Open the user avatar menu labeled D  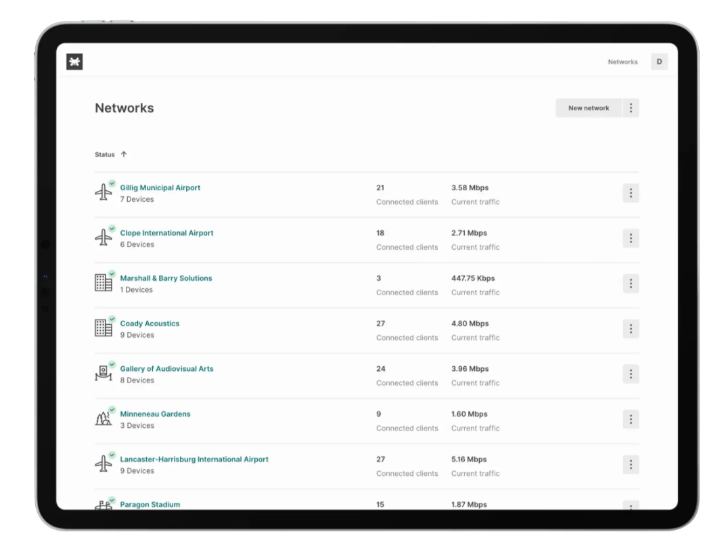[659, 62]
